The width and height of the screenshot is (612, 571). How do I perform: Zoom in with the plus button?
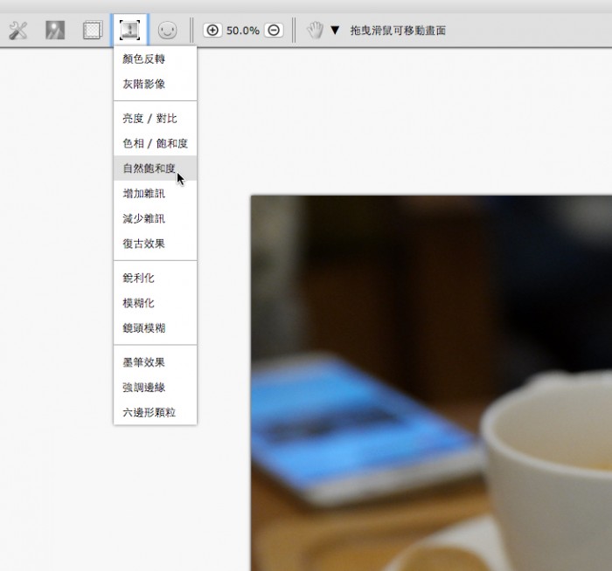coord(212,31)
